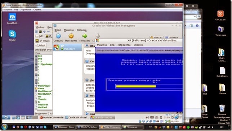Click Показать green arrow in VirtualBox Manager
Viewport: 232px width, 131px height.
click(85, 36)
